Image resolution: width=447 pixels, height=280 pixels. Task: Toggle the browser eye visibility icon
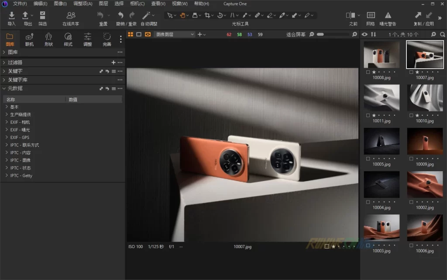point(365,34)
